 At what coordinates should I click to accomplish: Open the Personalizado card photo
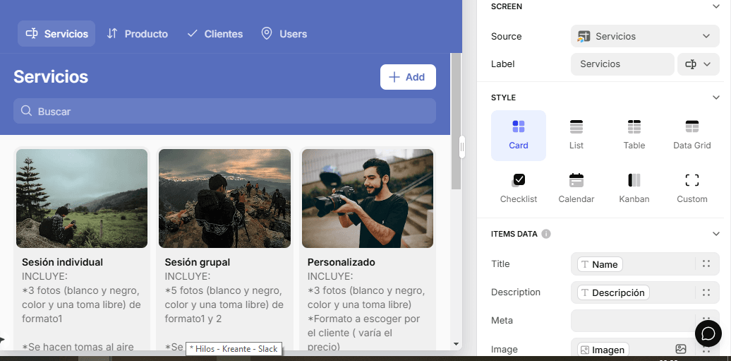pyautogui.click(x=368, y=199)
